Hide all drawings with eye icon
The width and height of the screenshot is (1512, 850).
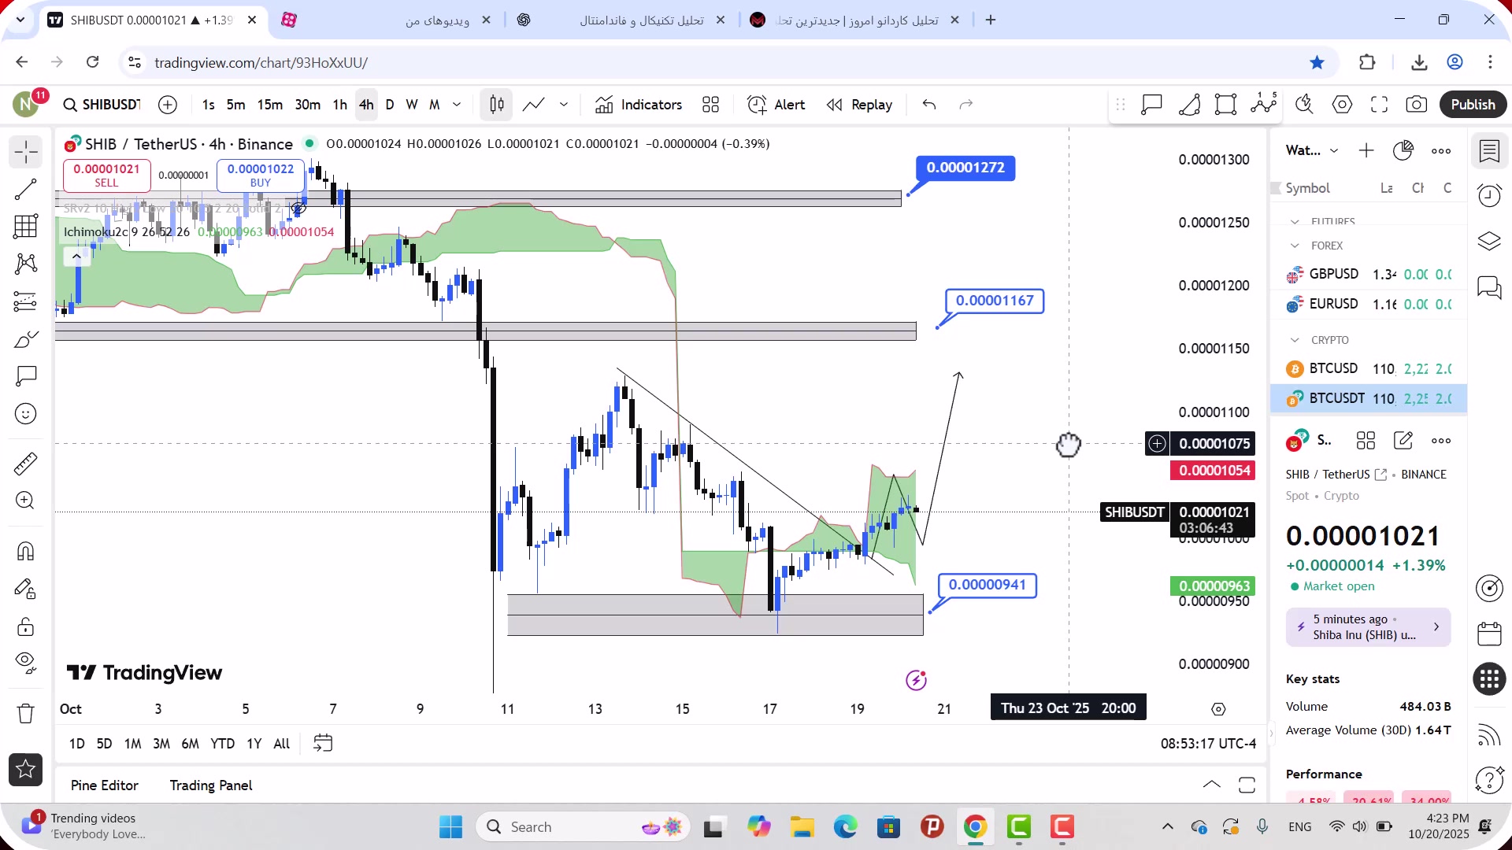(25, 663)
